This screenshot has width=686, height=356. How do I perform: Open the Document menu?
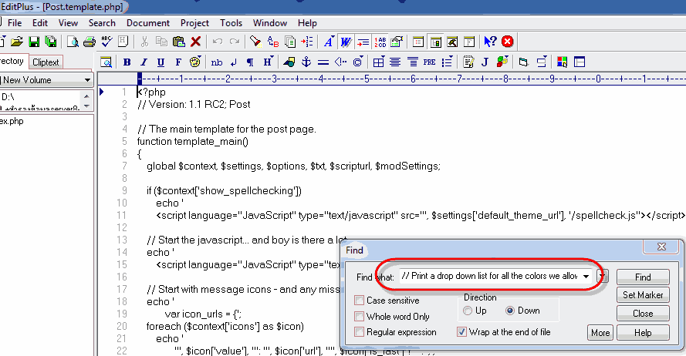coord(148,23)
